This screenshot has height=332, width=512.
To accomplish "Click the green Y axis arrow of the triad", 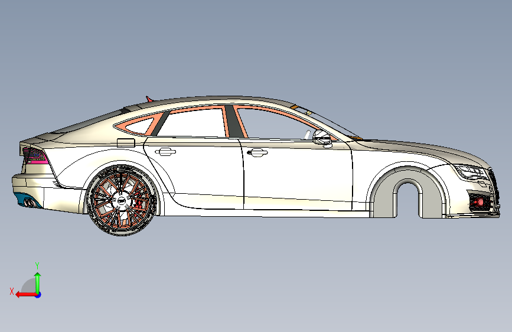I will pyautogui.click(x=38, y=282).
